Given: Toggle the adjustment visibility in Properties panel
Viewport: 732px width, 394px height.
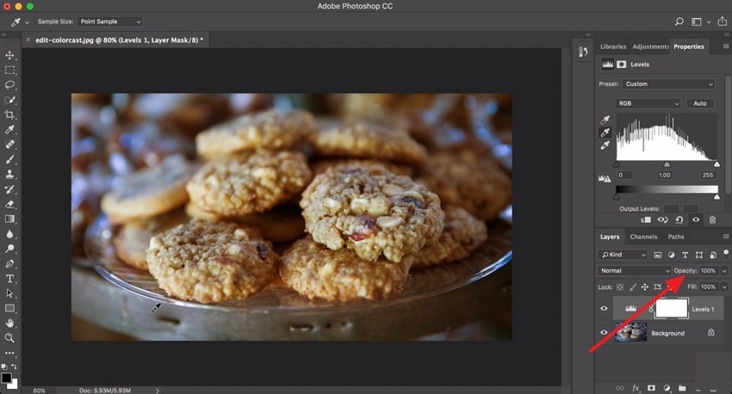Looking at the screenshot, I should (696, 219).
